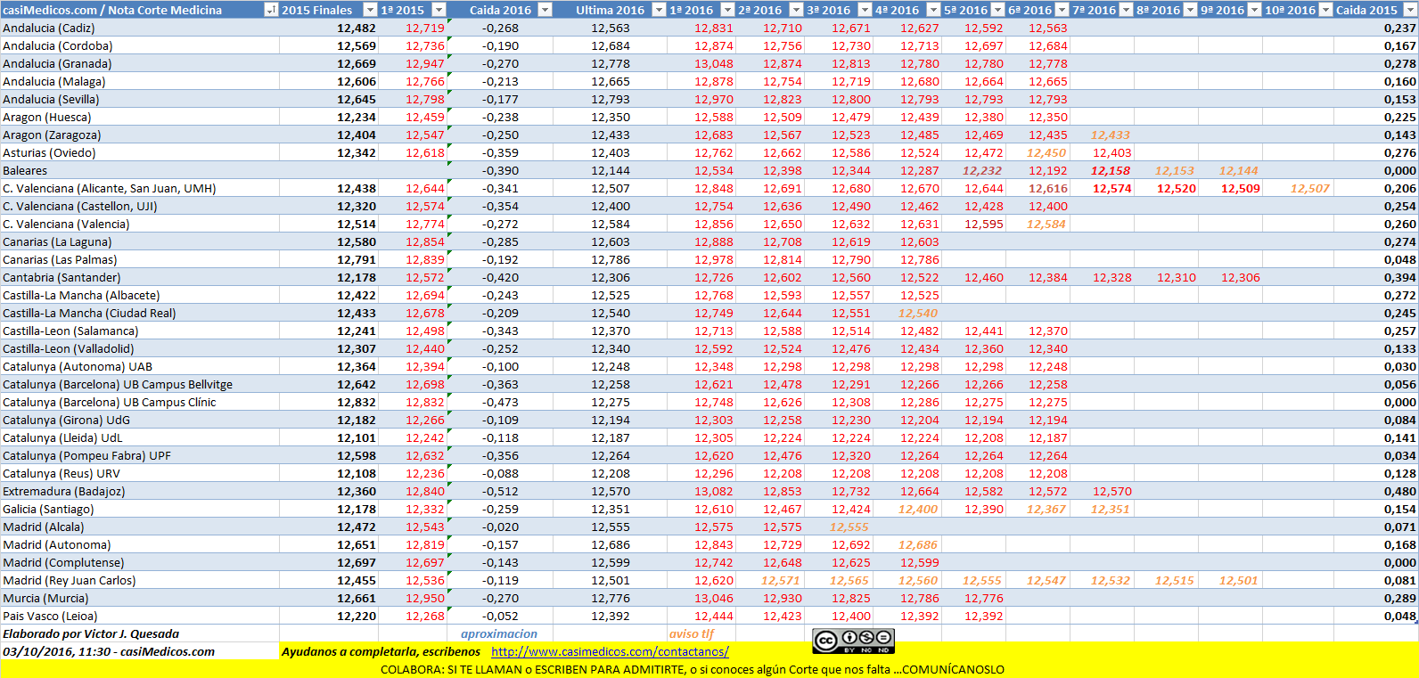Open the 1ª 2016 filter dropdown
Image resolution: width=1419 pixels, height=678 pixels.
tap(727, 10)
